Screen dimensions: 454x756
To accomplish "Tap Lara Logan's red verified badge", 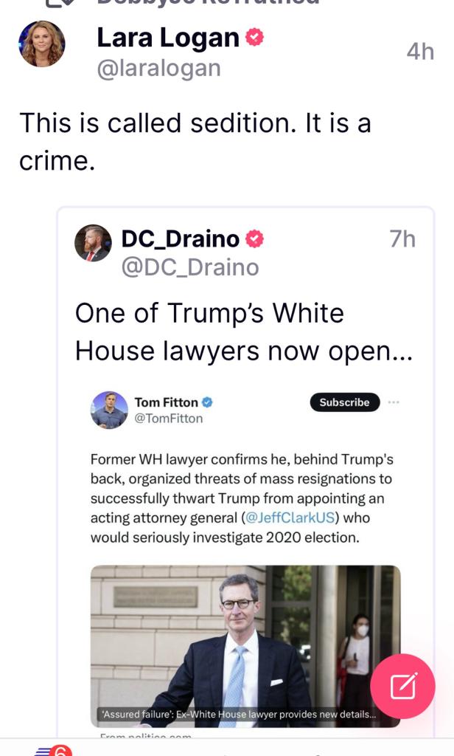I will (254, 37).
